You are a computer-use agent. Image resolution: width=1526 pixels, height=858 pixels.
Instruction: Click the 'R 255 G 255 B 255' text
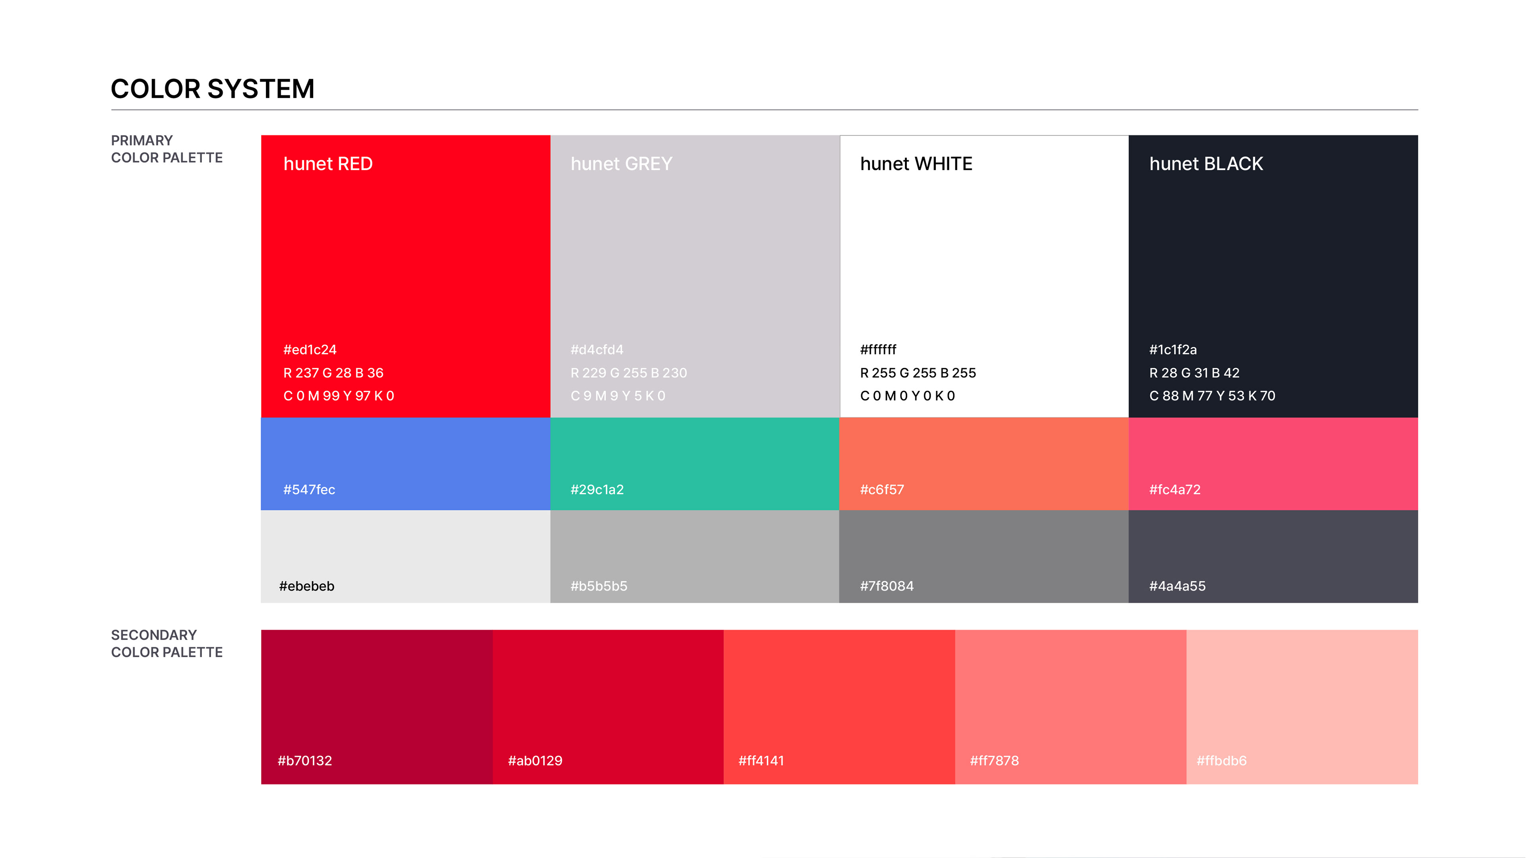click(x=918, y=373)
